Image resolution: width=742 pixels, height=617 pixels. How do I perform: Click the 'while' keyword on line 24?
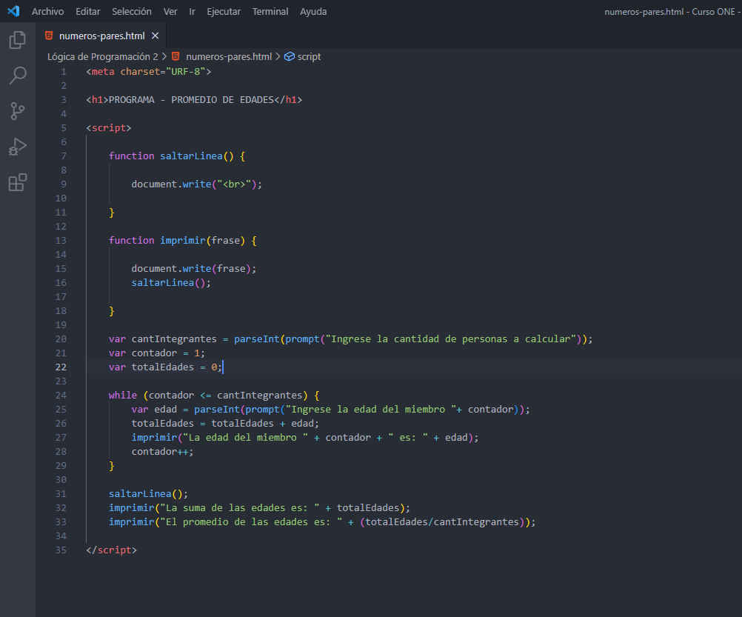pos(123,395)
